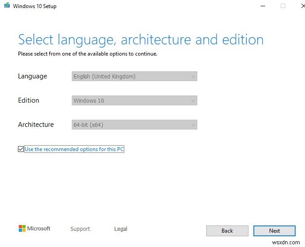Click the Microsoft logo
This screenshot has height=247, width=305.
click(35, 228)
